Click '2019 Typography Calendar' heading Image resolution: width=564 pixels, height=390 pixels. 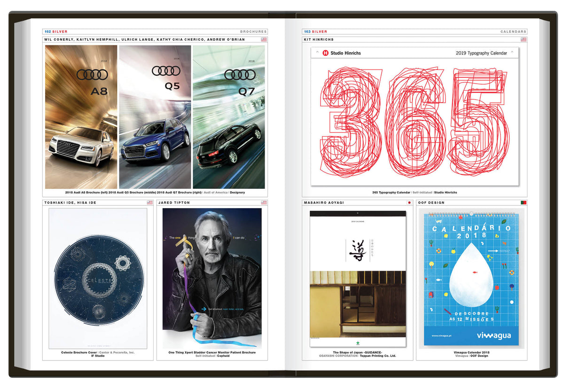pyautogui.click(x=481, y=53)
